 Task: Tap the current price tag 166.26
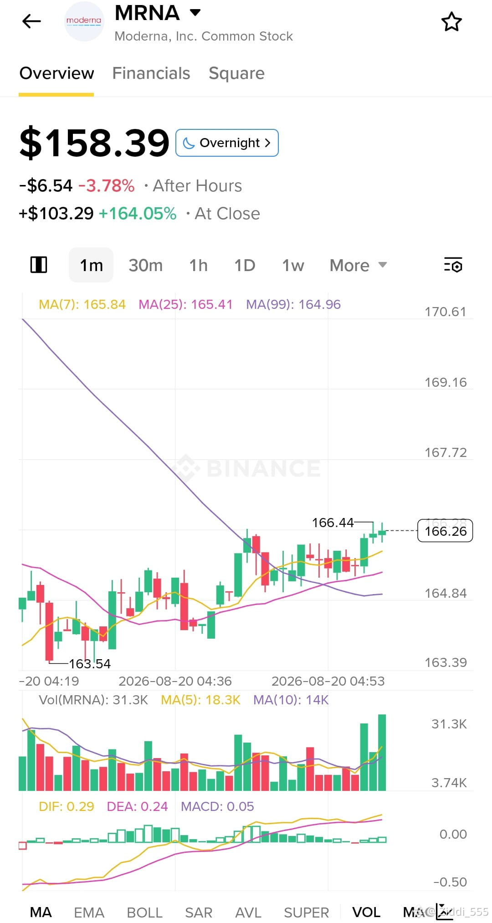(x=445, y=531)
